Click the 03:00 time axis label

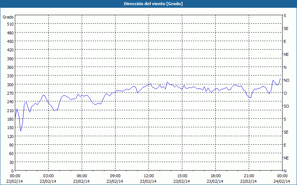tap(48, 176)
